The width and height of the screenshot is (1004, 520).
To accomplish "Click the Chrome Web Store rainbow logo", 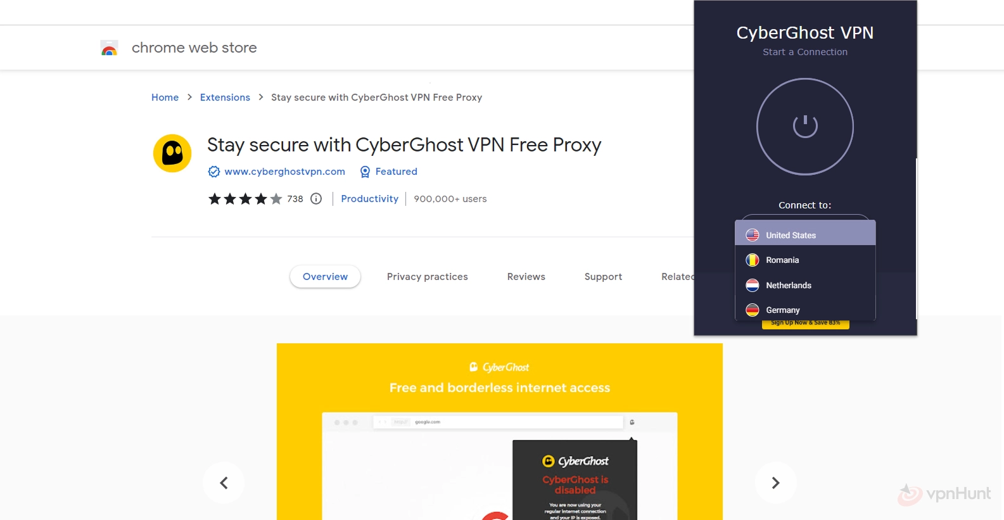I will click(109, 48).
